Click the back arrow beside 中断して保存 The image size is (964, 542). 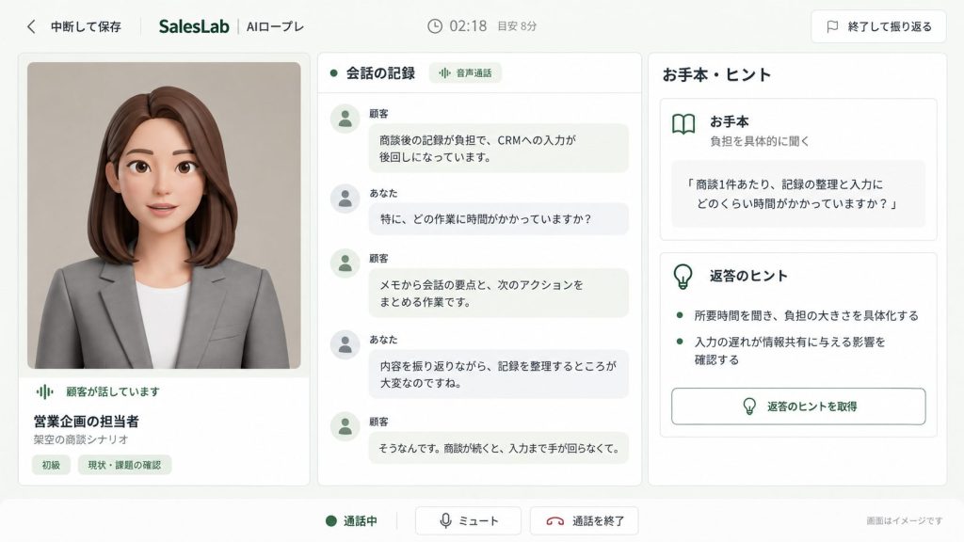point(31,26)
